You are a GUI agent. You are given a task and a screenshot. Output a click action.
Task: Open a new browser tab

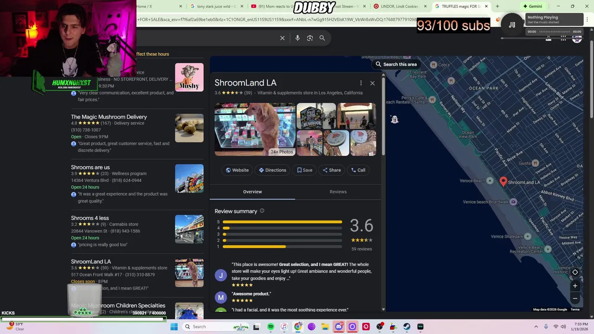(497, 6)
